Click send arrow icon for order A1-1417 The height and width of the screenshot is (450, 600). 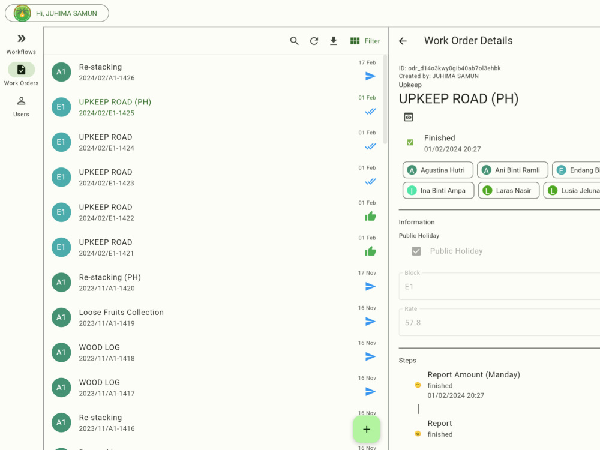[x=370, y=391]
